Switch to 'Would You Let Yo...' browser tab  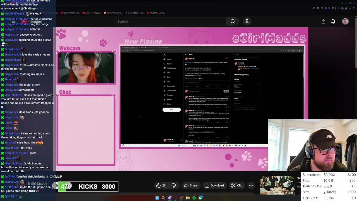tap(156, 13)
